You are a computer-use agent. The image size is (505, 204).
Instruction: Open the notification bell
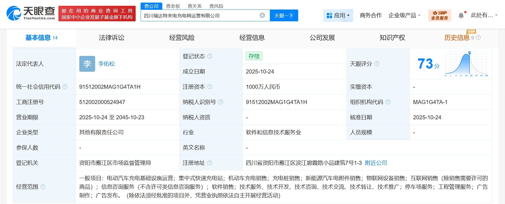(x=461, y=16)
